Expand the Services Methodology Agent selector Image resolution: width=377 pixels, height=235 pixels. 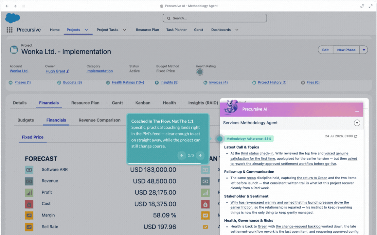click(x=357, y=123)
